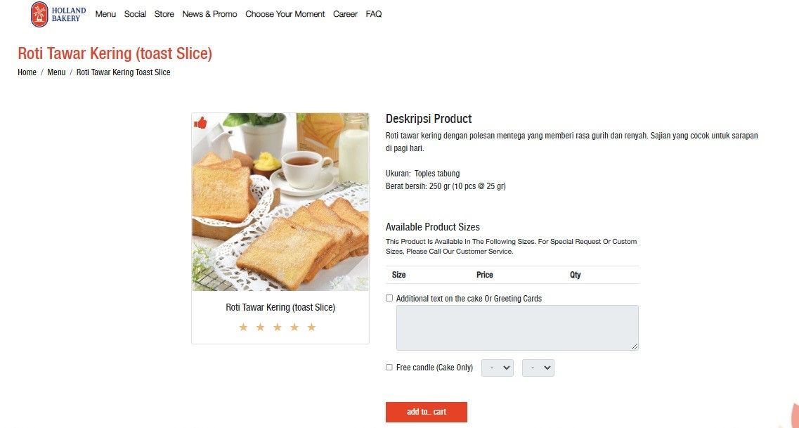This screenshot has width=799, height=428.
Task: Click the third star under product name
Action: [x=277, y=327]
